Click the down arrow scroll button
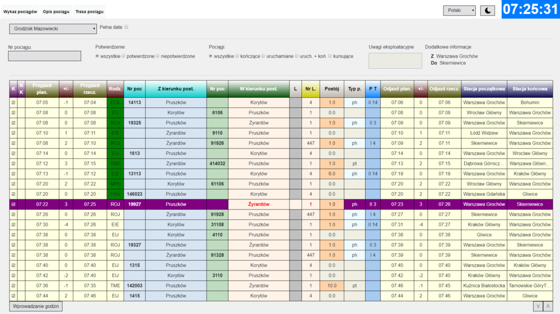The width and height of the screenshot is (560, 314). 538,306
